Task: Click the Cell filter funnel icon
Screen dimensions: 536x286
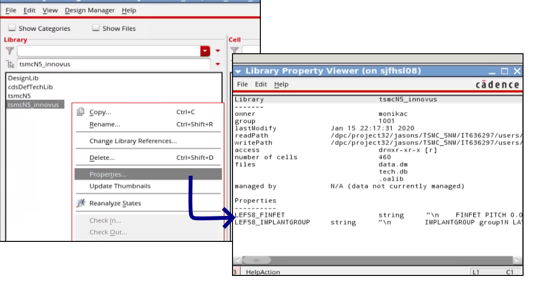Action: pyautogui.click(x=234, y=51)
